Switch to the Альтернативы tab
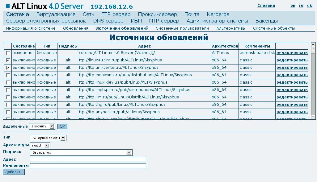Image resolution: width=317 pixels, height=182 pixels. 231,28
